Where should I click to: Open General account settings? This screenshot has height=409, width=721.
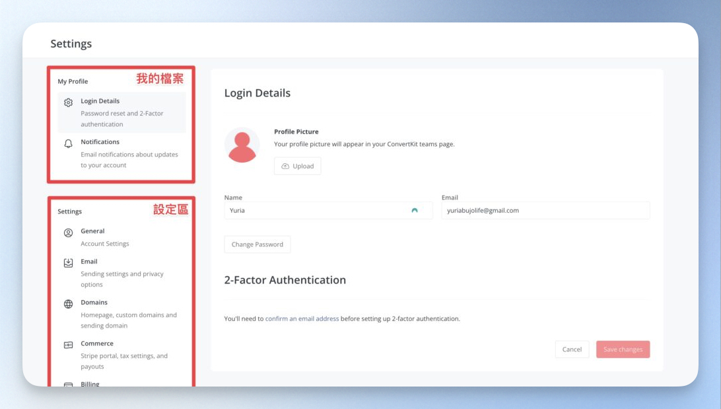(122, 237)
